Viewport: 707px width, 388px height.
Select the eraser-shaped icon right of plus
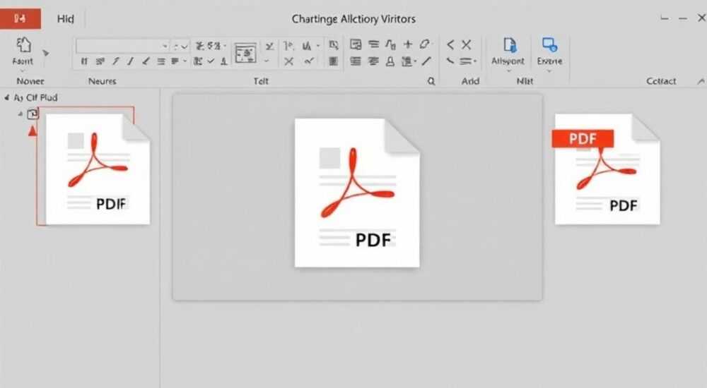click(424, 44)
